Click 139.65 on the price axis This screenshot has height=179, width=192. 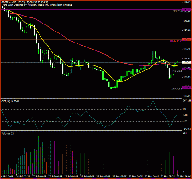187,58
